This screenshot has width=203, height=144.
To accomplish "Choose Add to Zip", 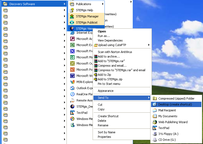I will [x=104, y=75].
